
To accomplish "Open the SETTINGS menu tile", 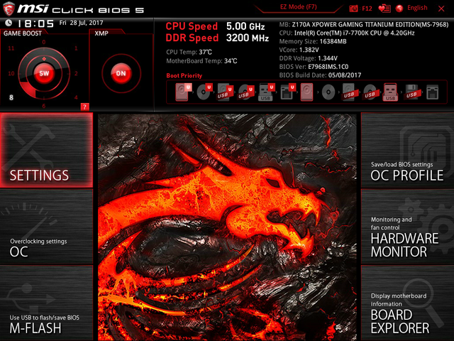I will 46,150.
